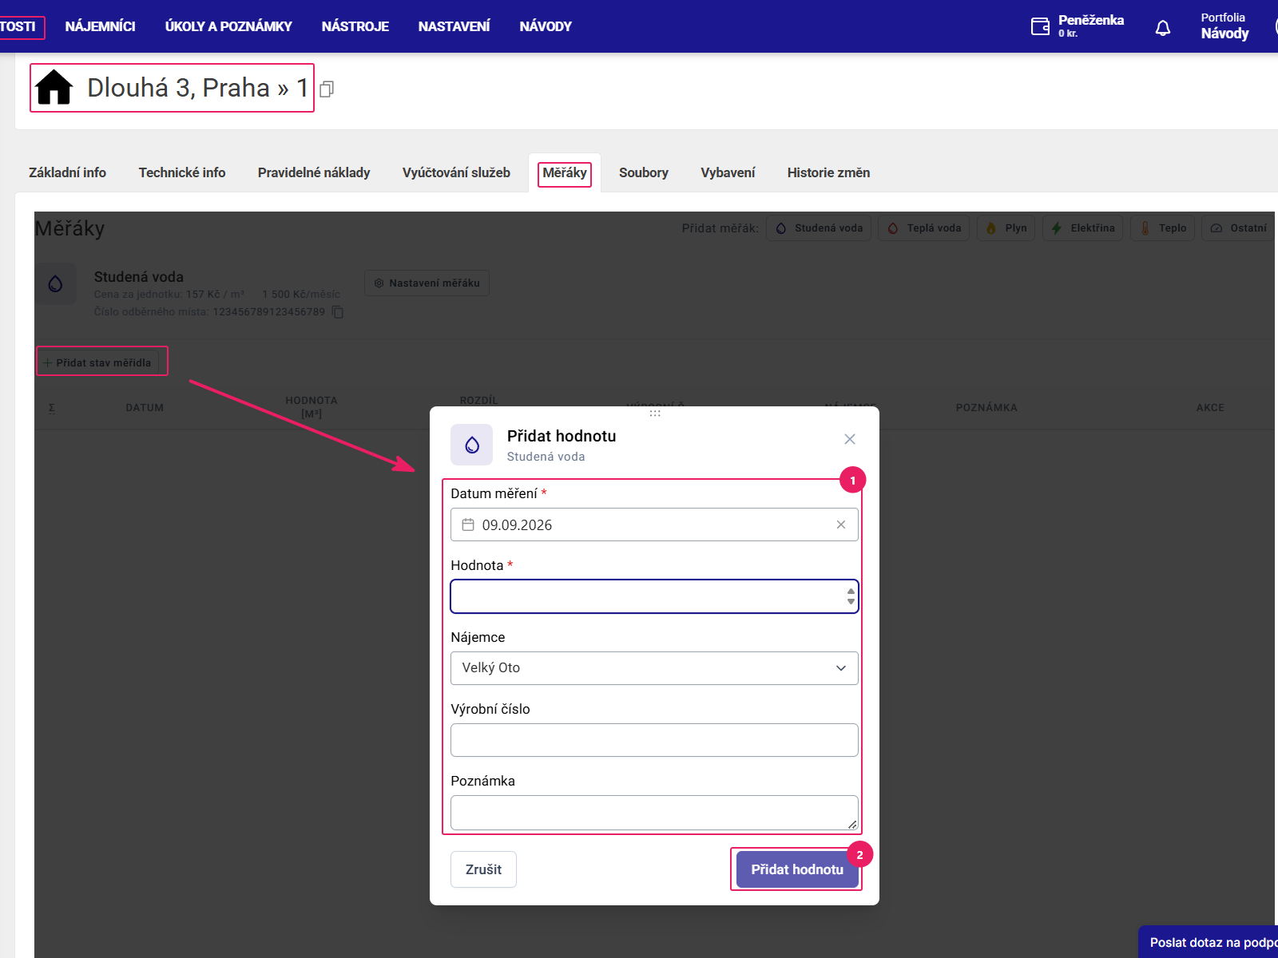Cancel with the Zrušit button

(x=483, y=869)
